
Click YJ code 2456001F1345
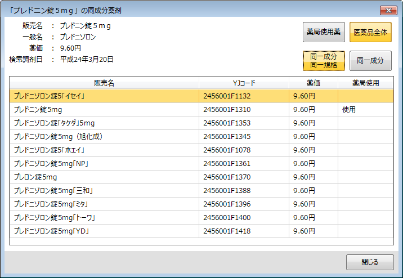[227, 137]
